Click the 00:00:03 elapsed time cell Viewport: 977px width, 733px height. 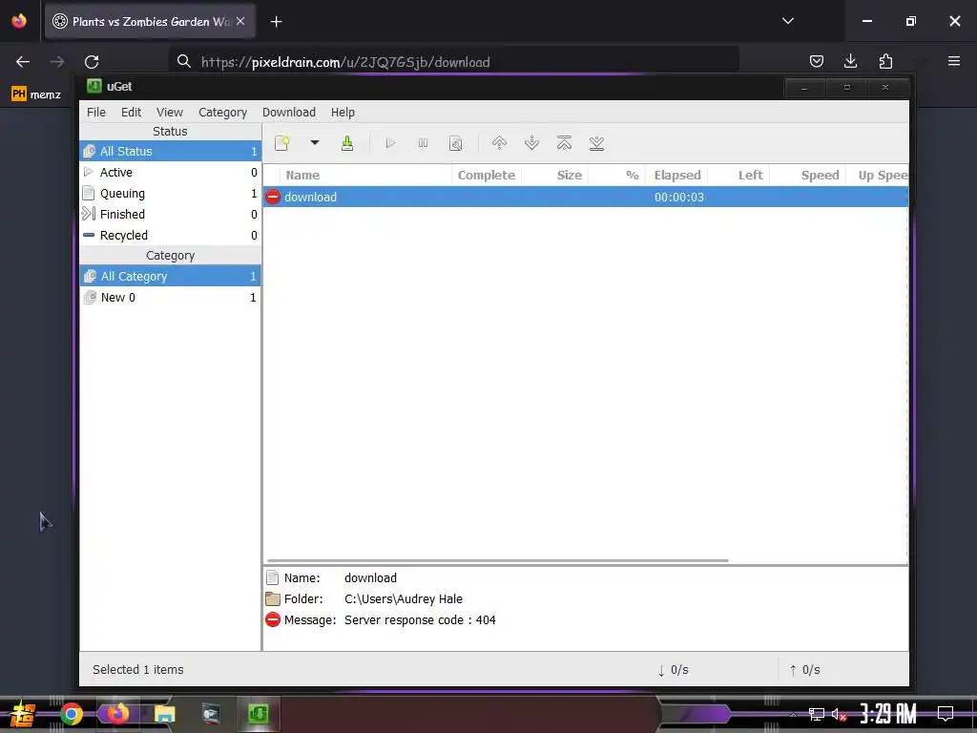(x=678, y=197)
